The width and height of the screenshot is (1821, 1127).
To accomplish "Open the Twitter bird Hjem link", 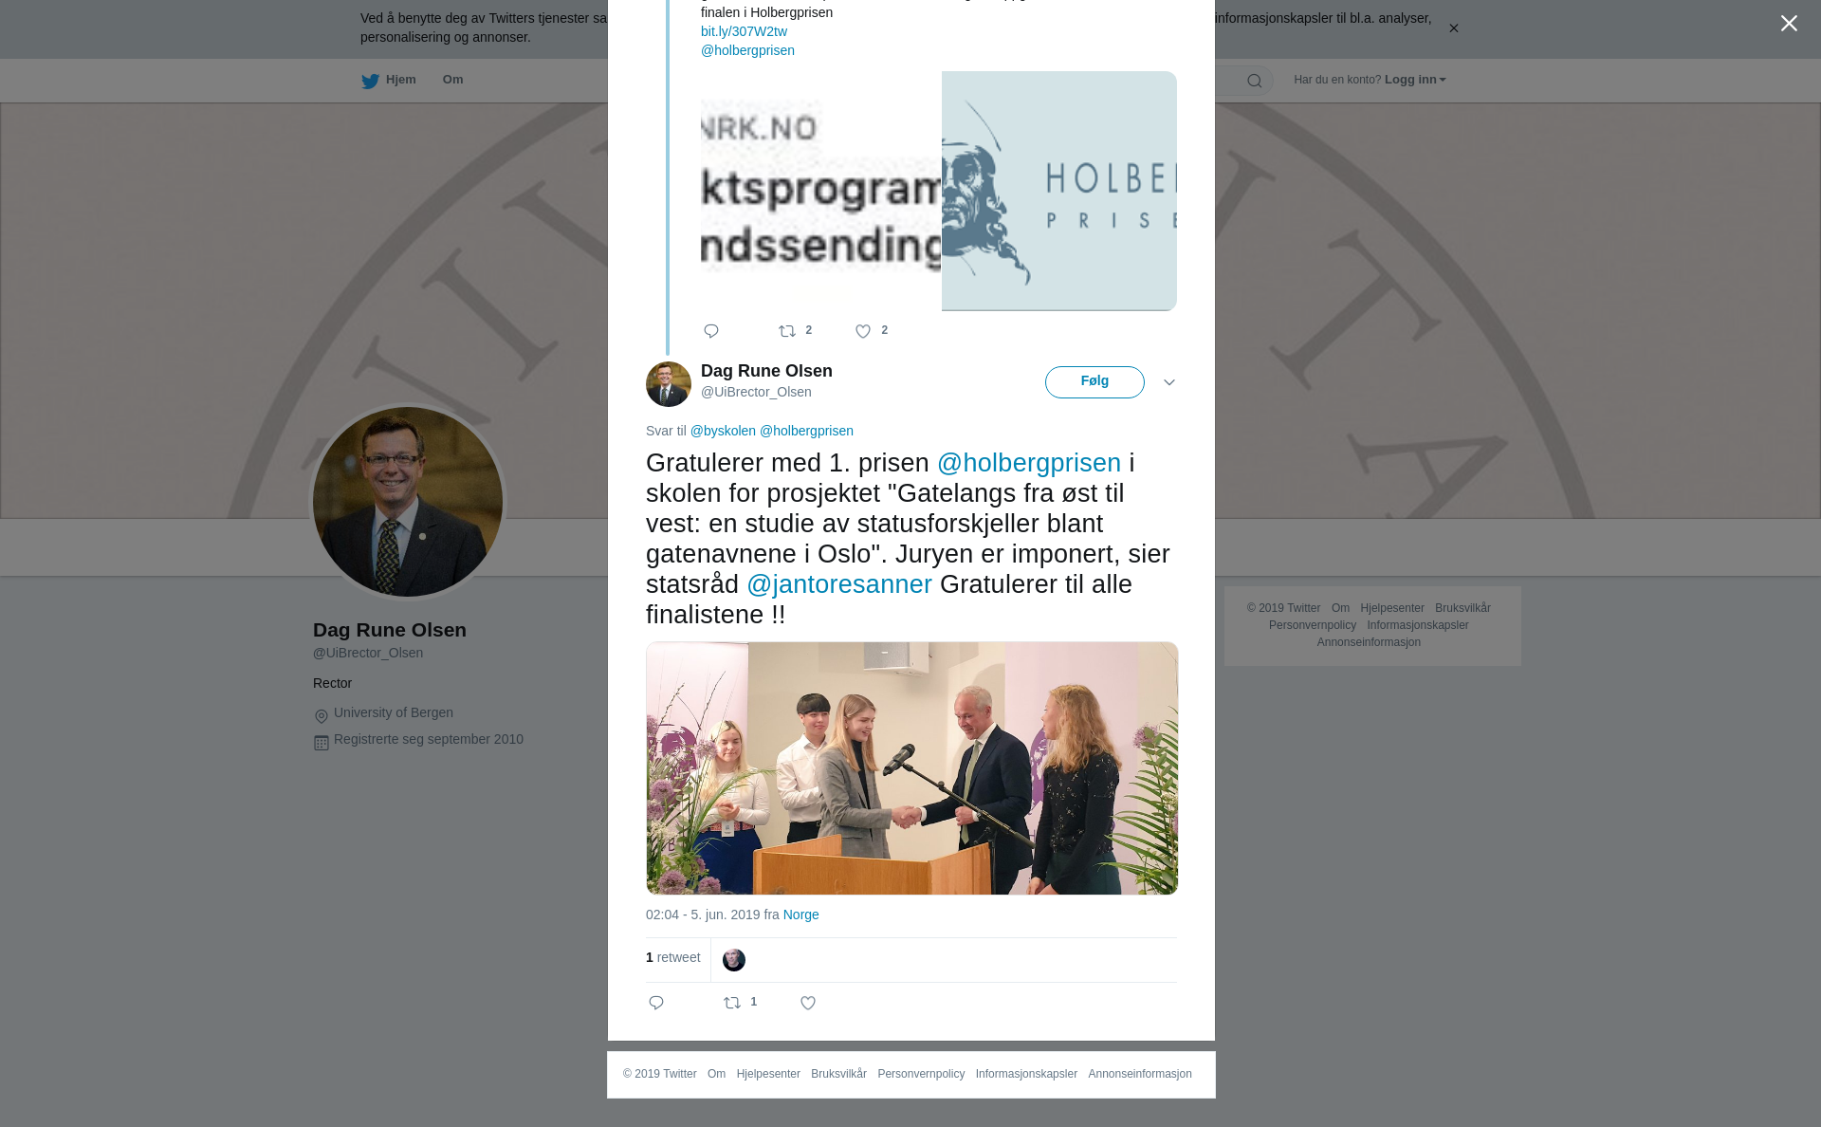I will (x=389, y=80).
